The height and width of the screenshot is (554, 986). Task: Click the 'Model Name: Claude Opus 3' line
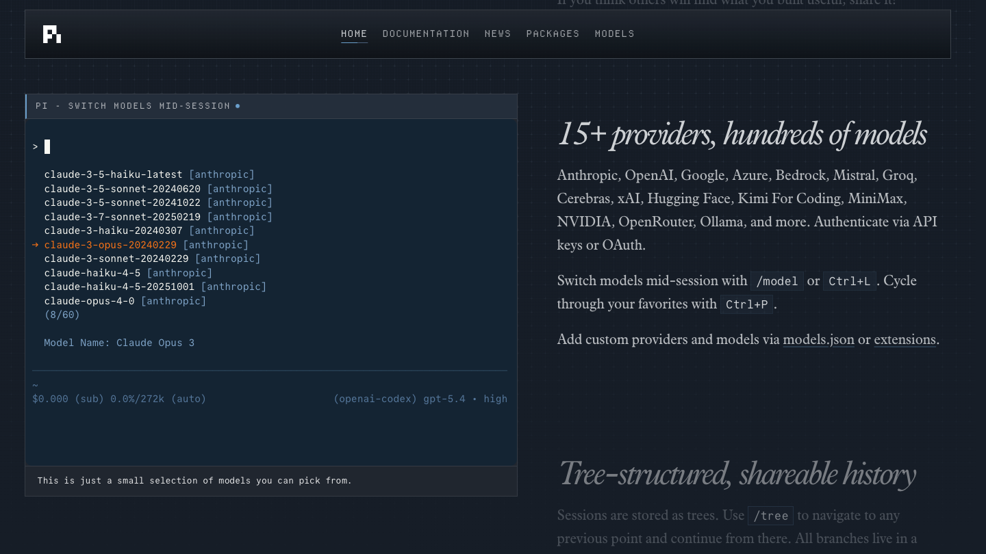[119, 343]
